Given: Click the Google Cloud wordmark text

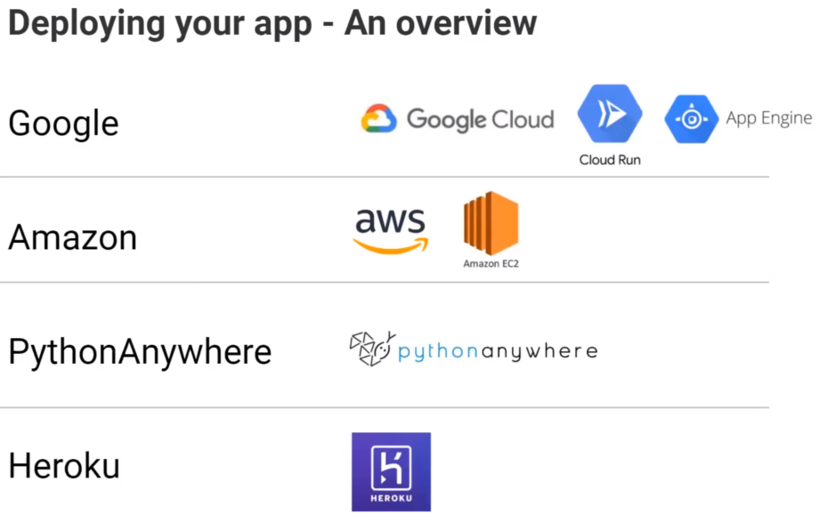Looking at the screenshot, I should coord(480,120).
